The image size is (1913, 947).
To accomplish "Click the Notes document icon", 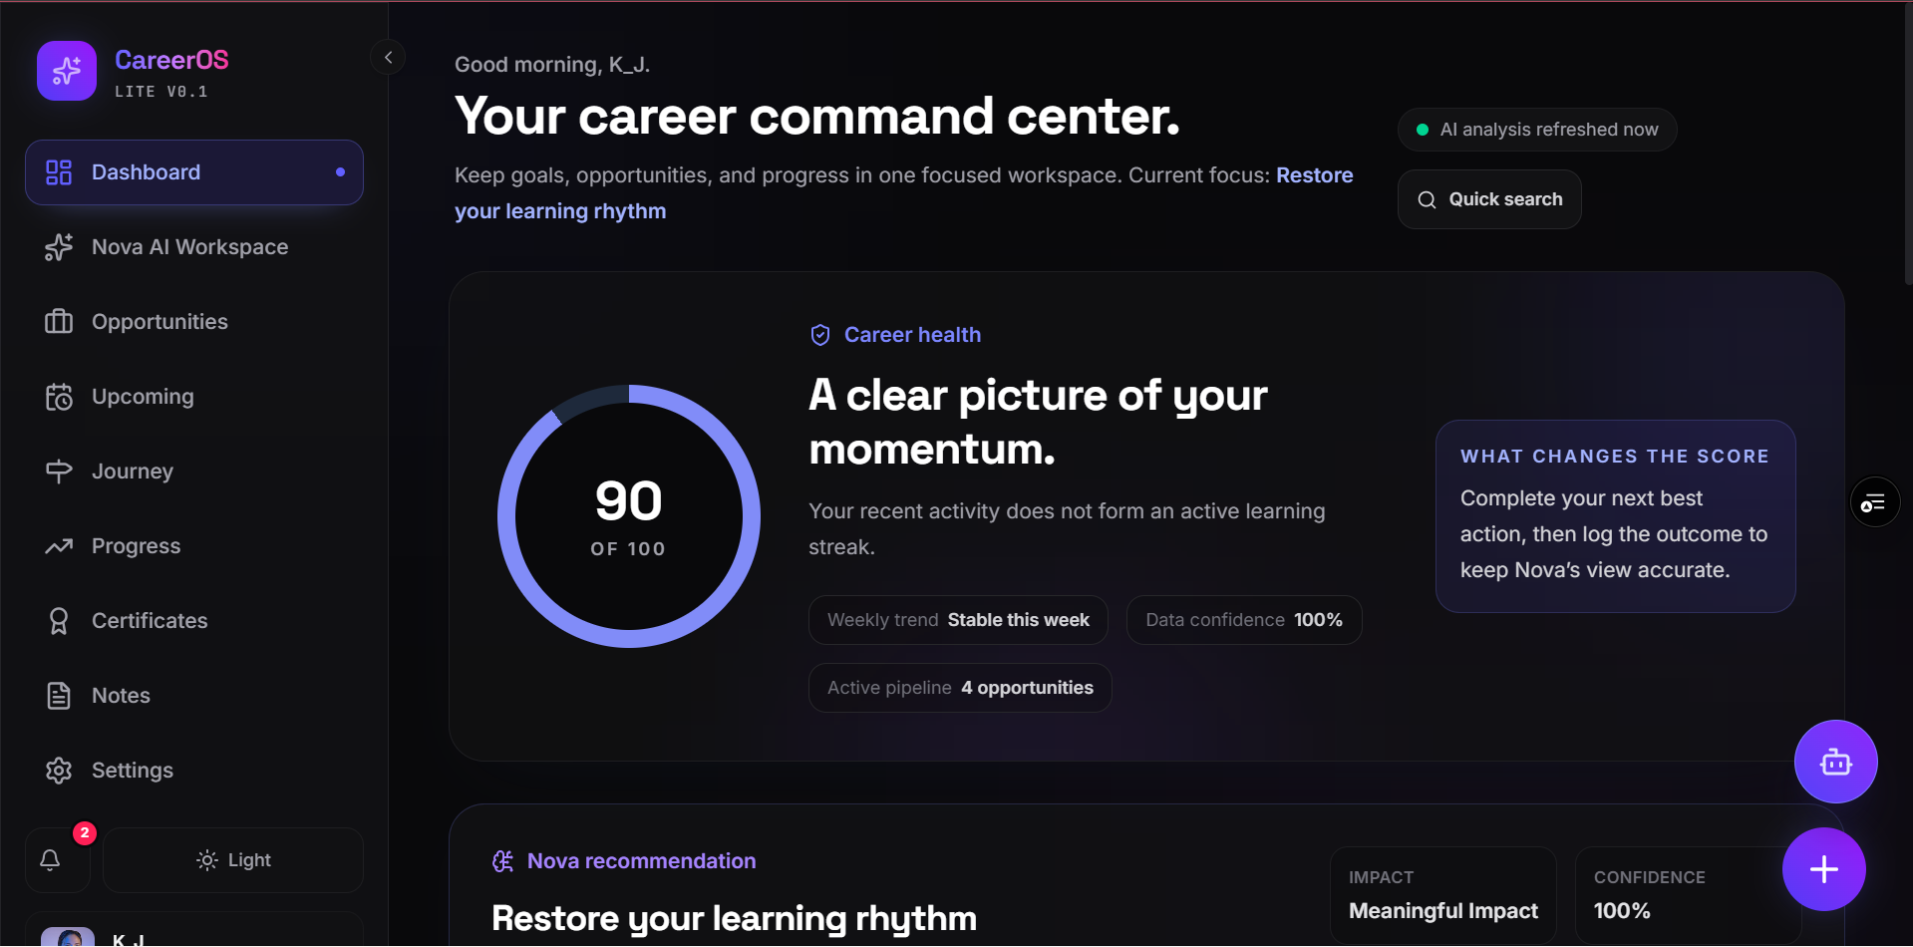I will (x=59, y=696).
